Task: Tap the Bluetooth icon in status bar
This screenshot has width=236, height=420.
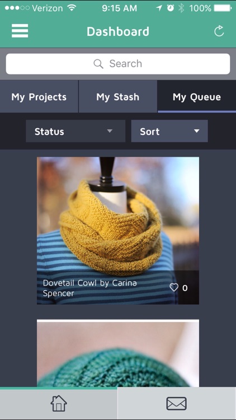Action: (181, 8)
